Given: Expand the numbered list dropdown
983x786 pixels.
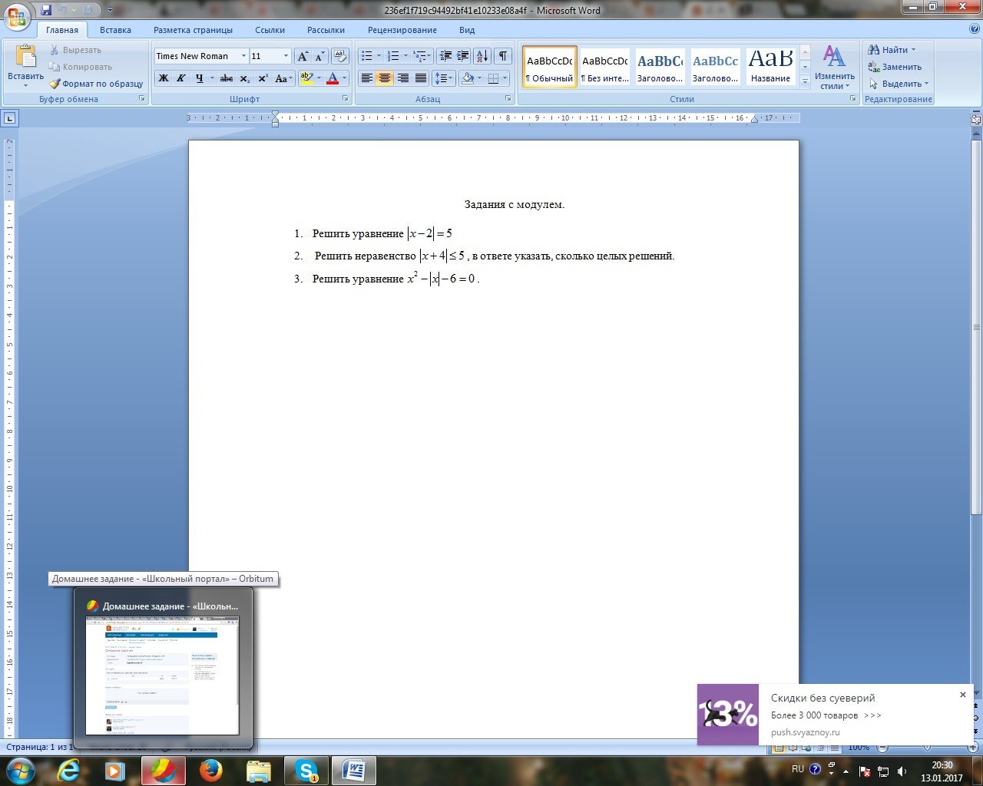Looking at the screenshot, I should 406,56.
